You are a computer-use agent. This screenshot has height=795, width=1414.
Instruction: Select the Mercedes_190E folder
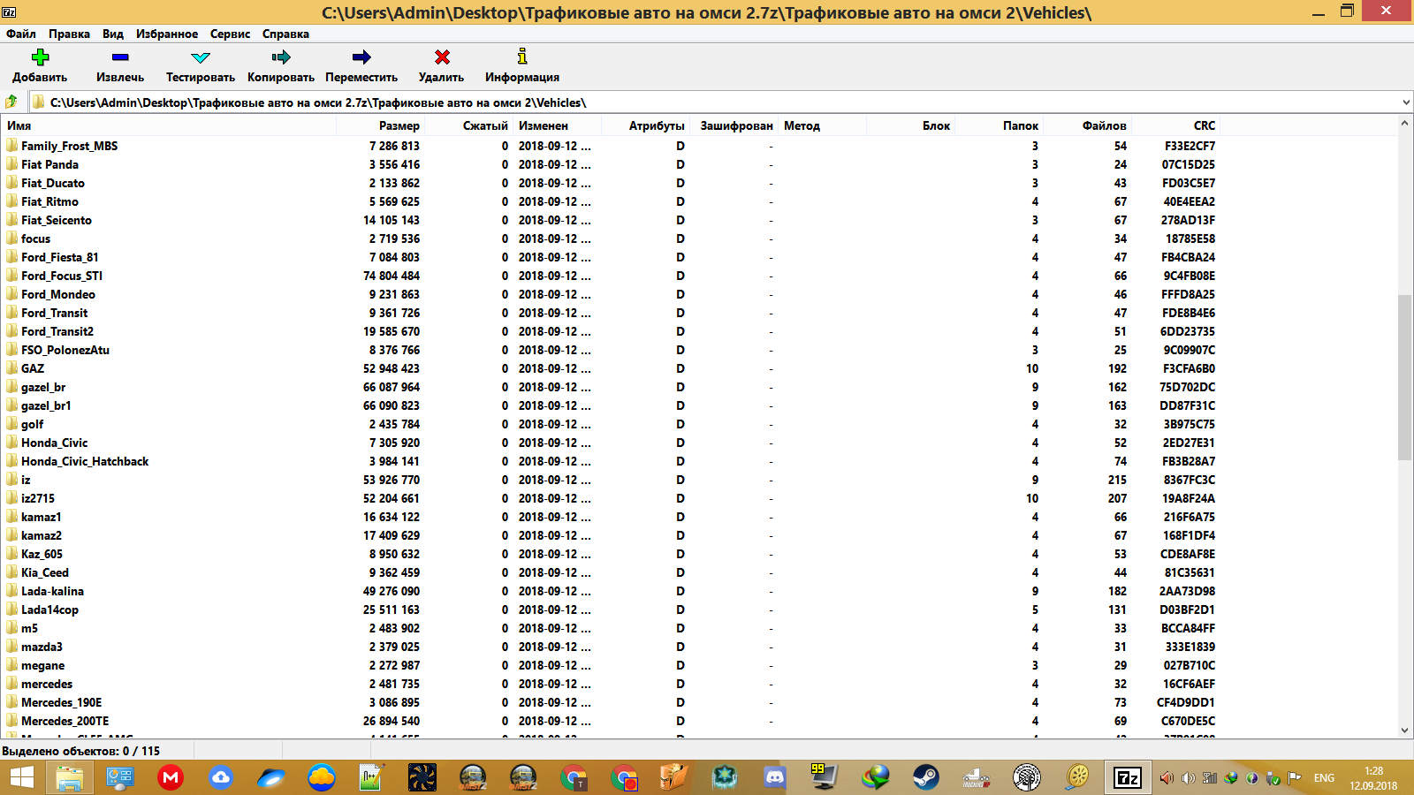pyautogui.click(x=61, y=702)
